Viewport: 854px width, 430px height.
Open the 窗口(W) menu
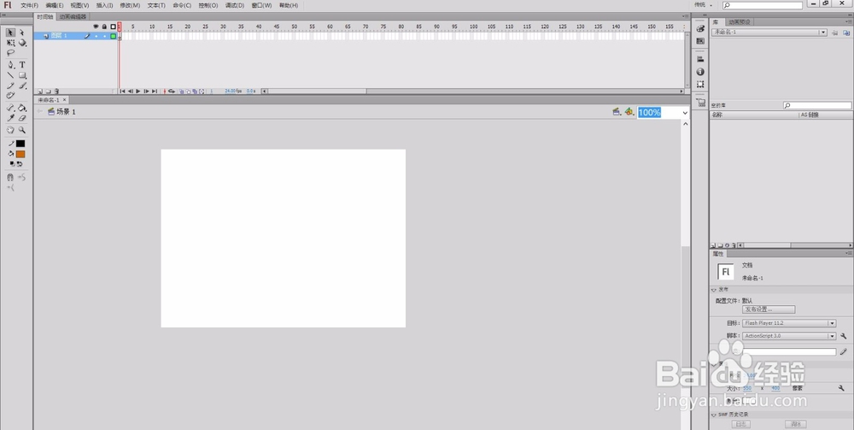pyautogui.click(x=261, y=5)
